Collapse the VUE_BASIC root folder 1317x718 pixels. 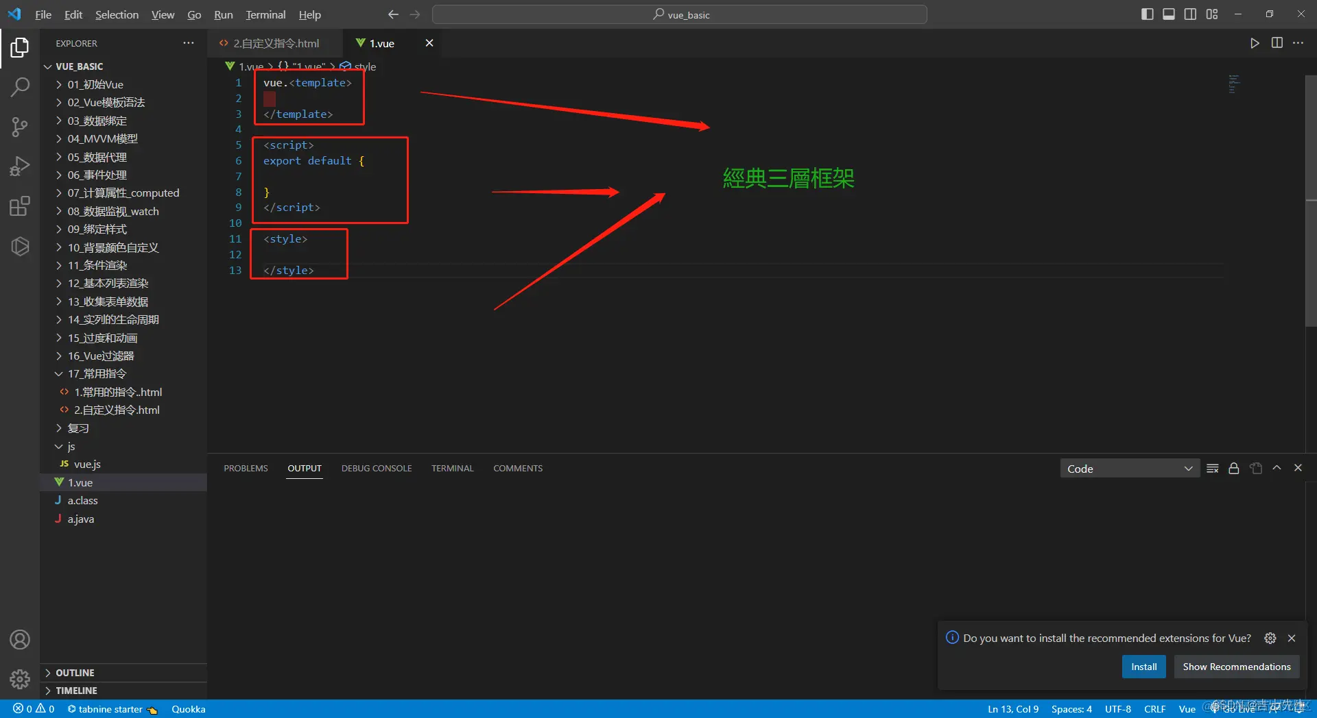(123, 66)
